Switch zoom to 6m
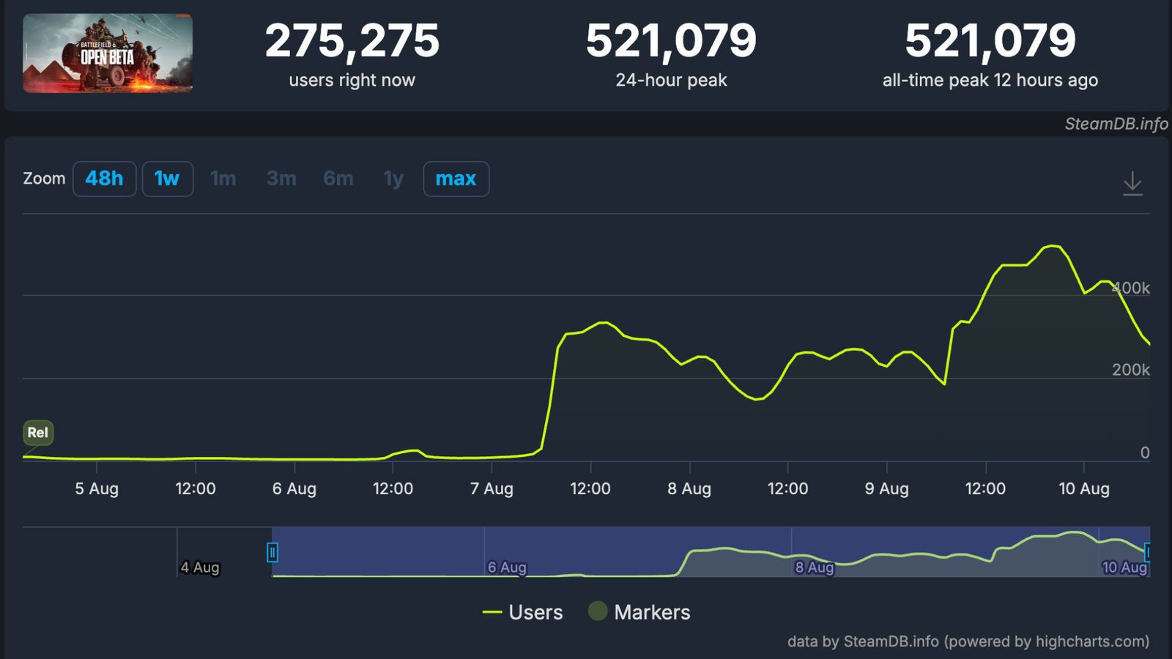This screenshot has height=659, width=1172. pyautogui.click(x=338, y=179)
